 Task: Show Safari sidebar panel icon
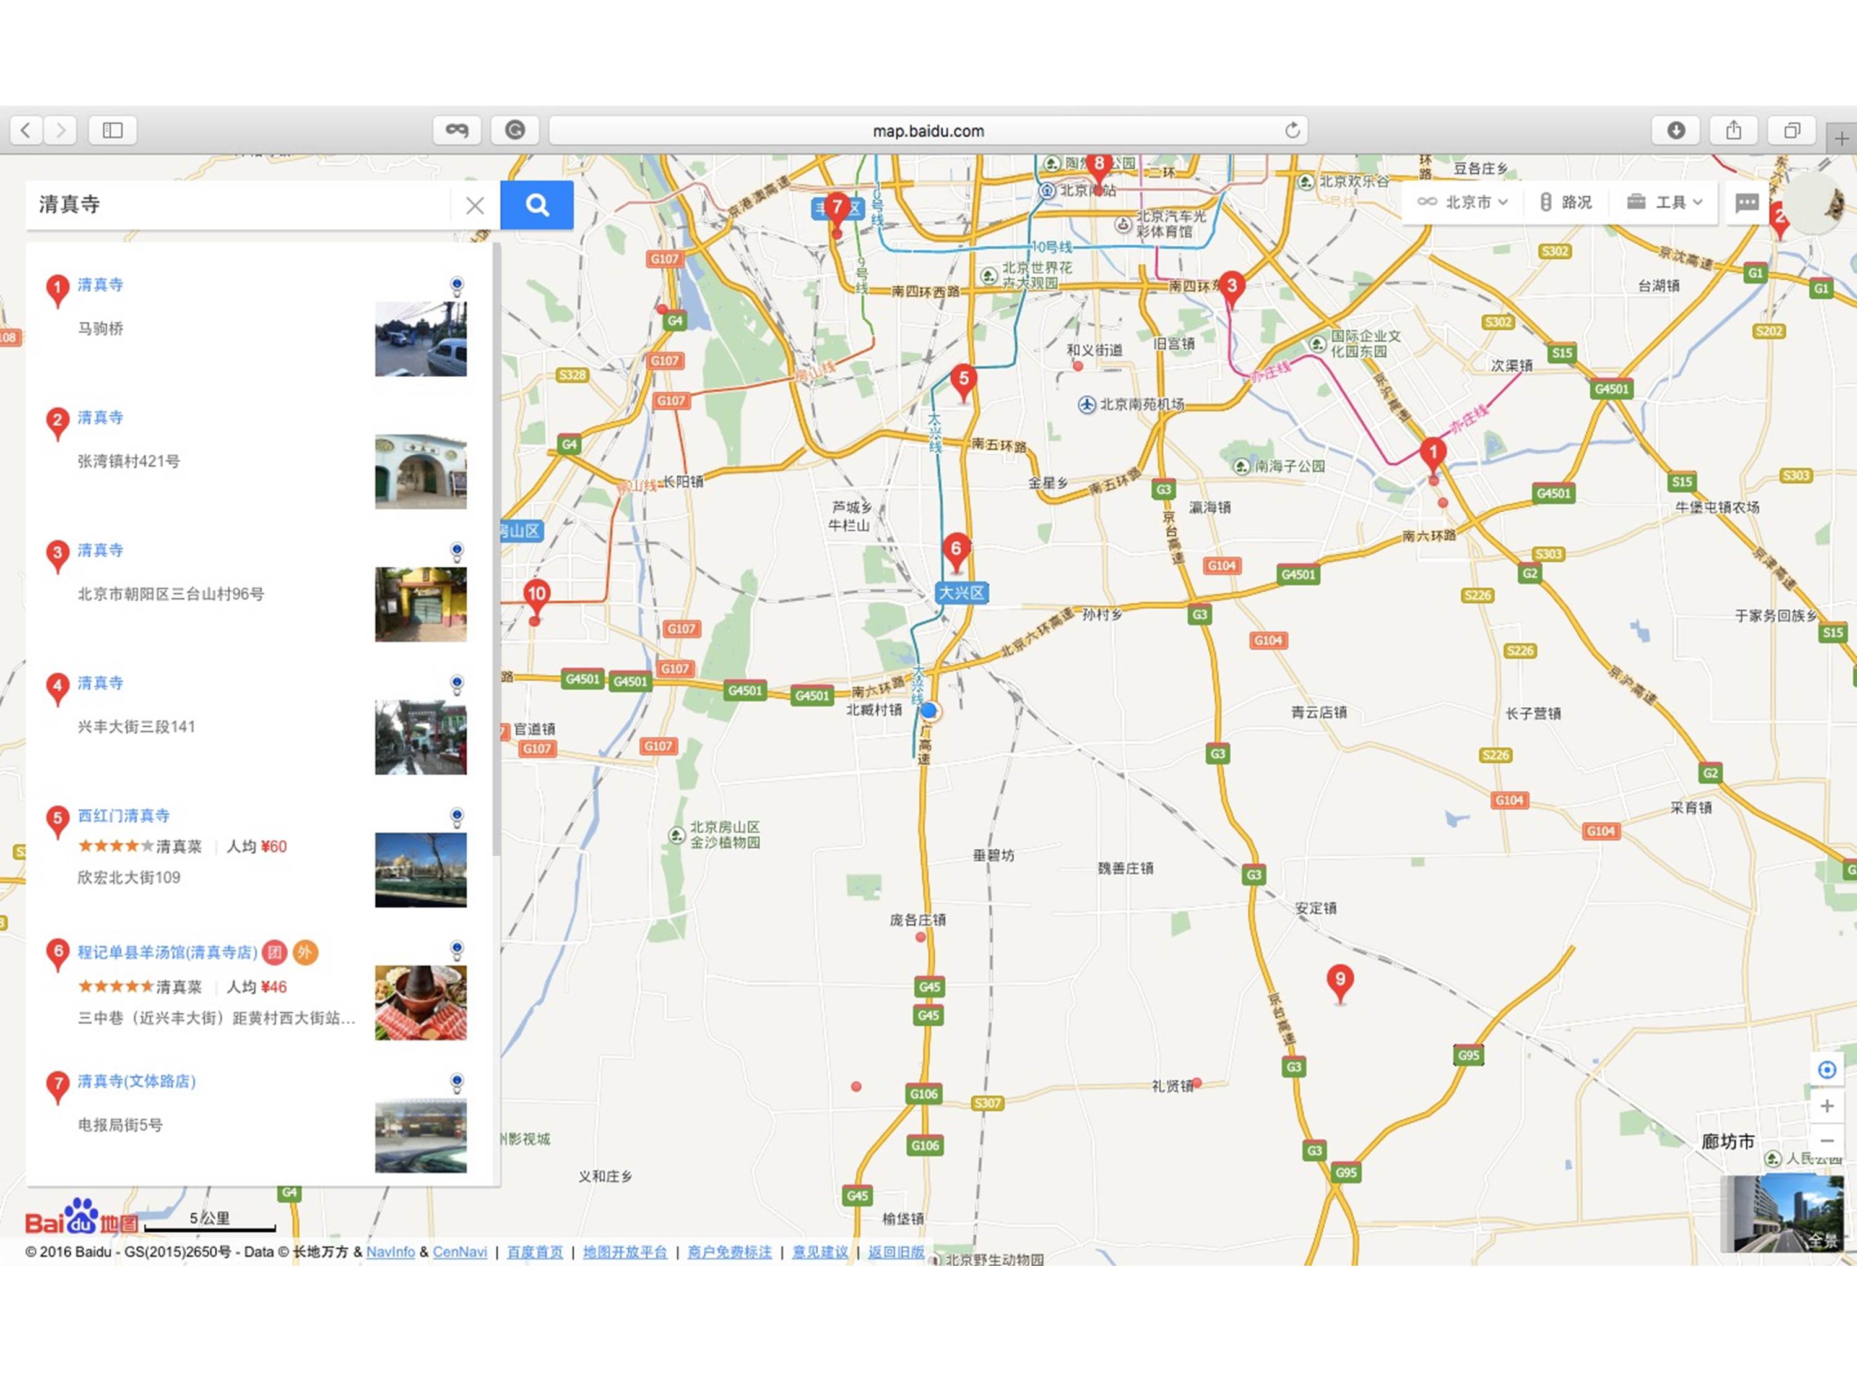(x=113, y=130)
